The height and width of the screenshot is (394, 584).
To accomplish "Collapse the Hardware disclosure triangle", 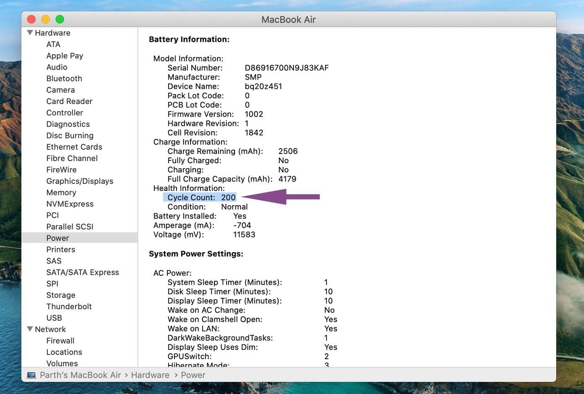I will 30,32.
